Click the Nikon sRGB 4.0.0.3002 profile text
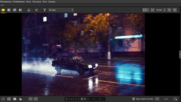181x102 pixels. point(145,99)
